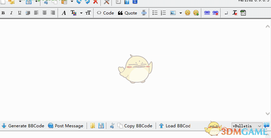The height and width of the screenshot is (138, 271).
Task: Click the editor scroll down arrow
Action: [268, 113]
